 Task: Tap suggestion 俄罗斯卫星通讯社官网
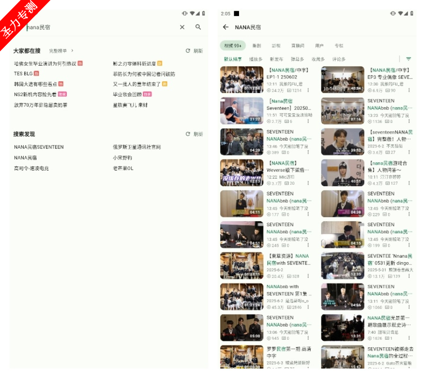[137, 147]
